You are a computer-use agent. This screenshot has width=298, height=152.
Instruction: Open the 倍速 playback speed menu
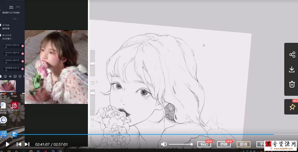pos(224,144)
